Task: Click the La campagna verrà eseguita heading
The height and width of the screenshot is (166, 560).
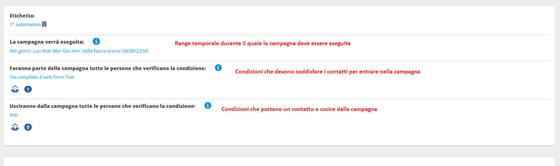Action: tap(47, 42)
